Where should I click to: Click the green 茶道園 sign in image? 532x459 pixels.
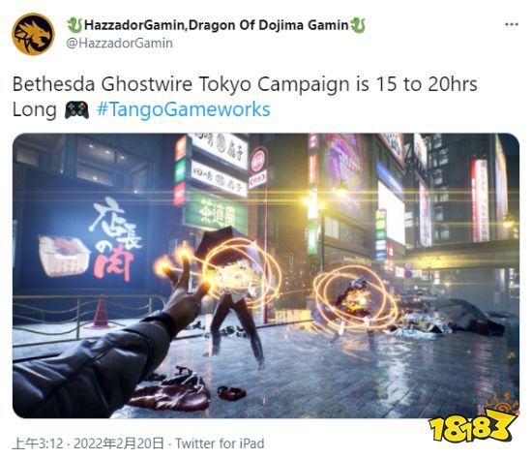click(x=216, y=211)
